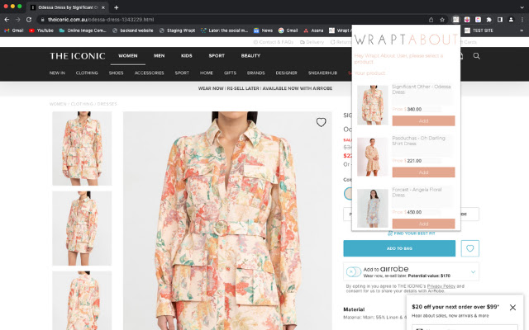
Task: Select the BEAUTY tab
Action: tap(250, 55)
